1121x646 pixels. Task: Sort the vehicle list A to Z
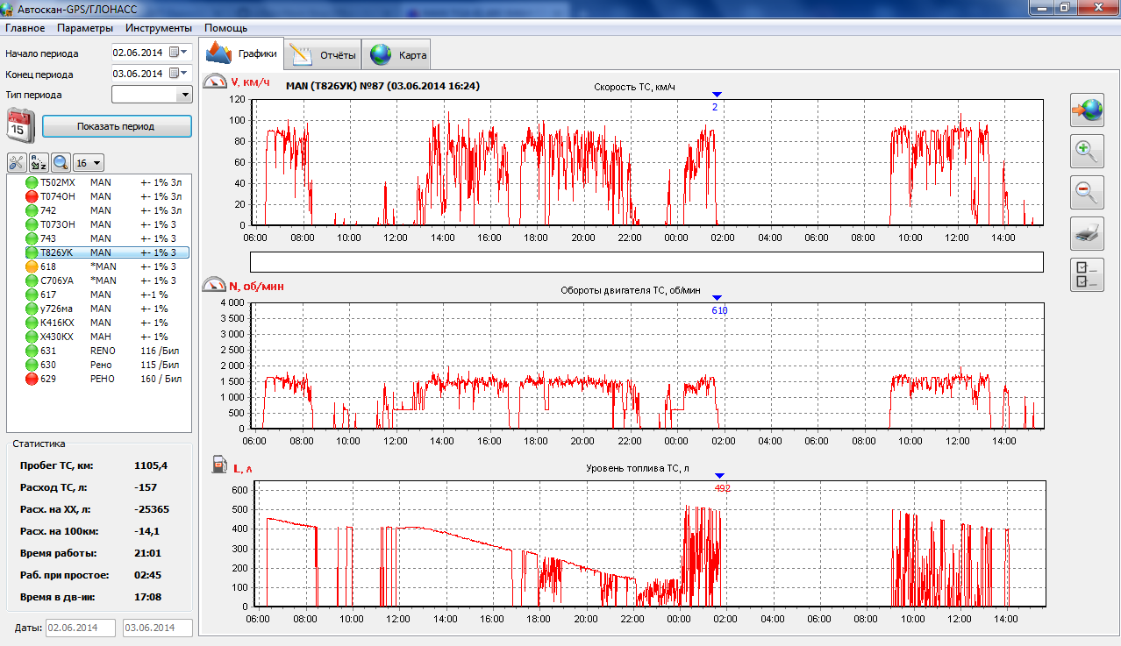point(39,162)
